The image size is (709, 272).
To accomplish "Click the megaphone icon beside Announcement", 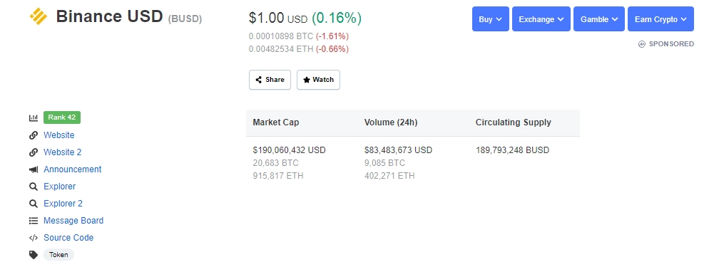I will [34, 169].
